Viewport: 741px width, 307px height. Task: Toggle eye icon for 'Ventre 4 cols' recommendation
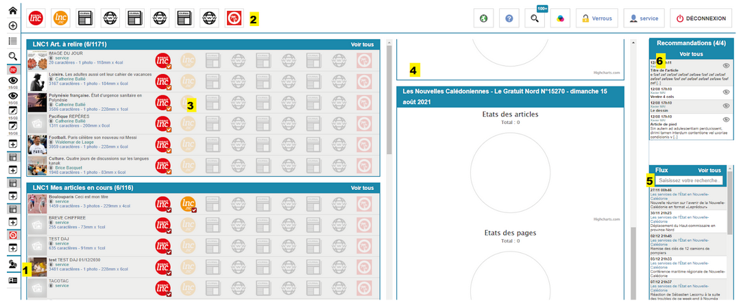(726, 91)
